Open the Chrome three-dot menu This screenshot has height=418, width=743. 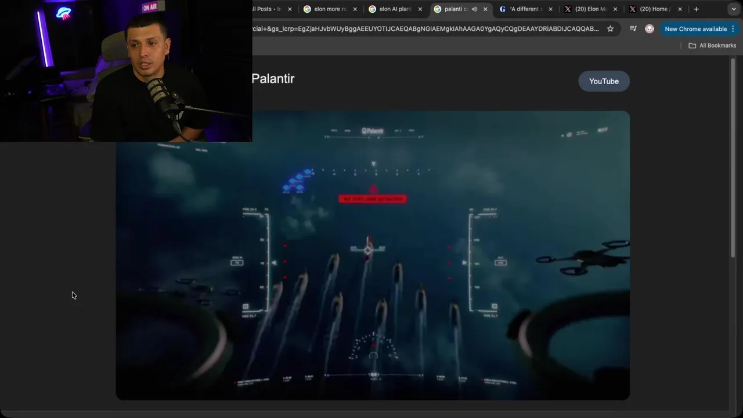point(733,28)
